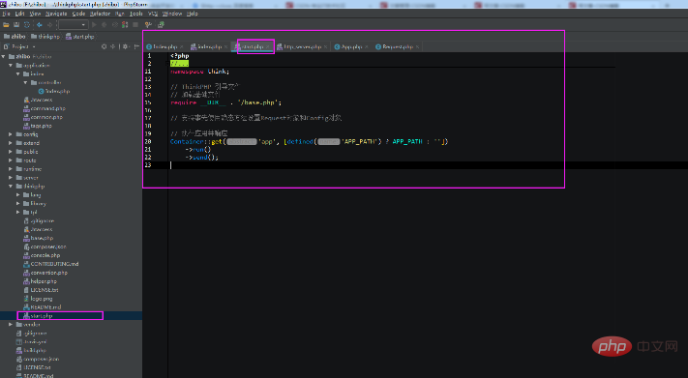Open the Navigate menu

56,14
